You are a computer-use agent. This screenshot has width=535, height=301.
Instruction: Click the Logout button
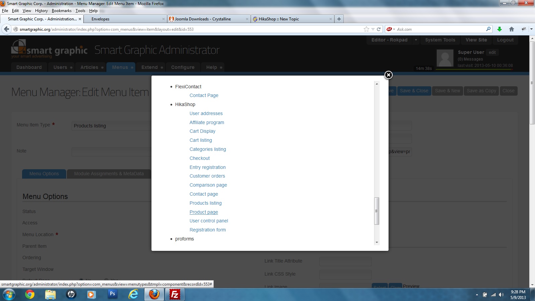[x=505, y=40]
